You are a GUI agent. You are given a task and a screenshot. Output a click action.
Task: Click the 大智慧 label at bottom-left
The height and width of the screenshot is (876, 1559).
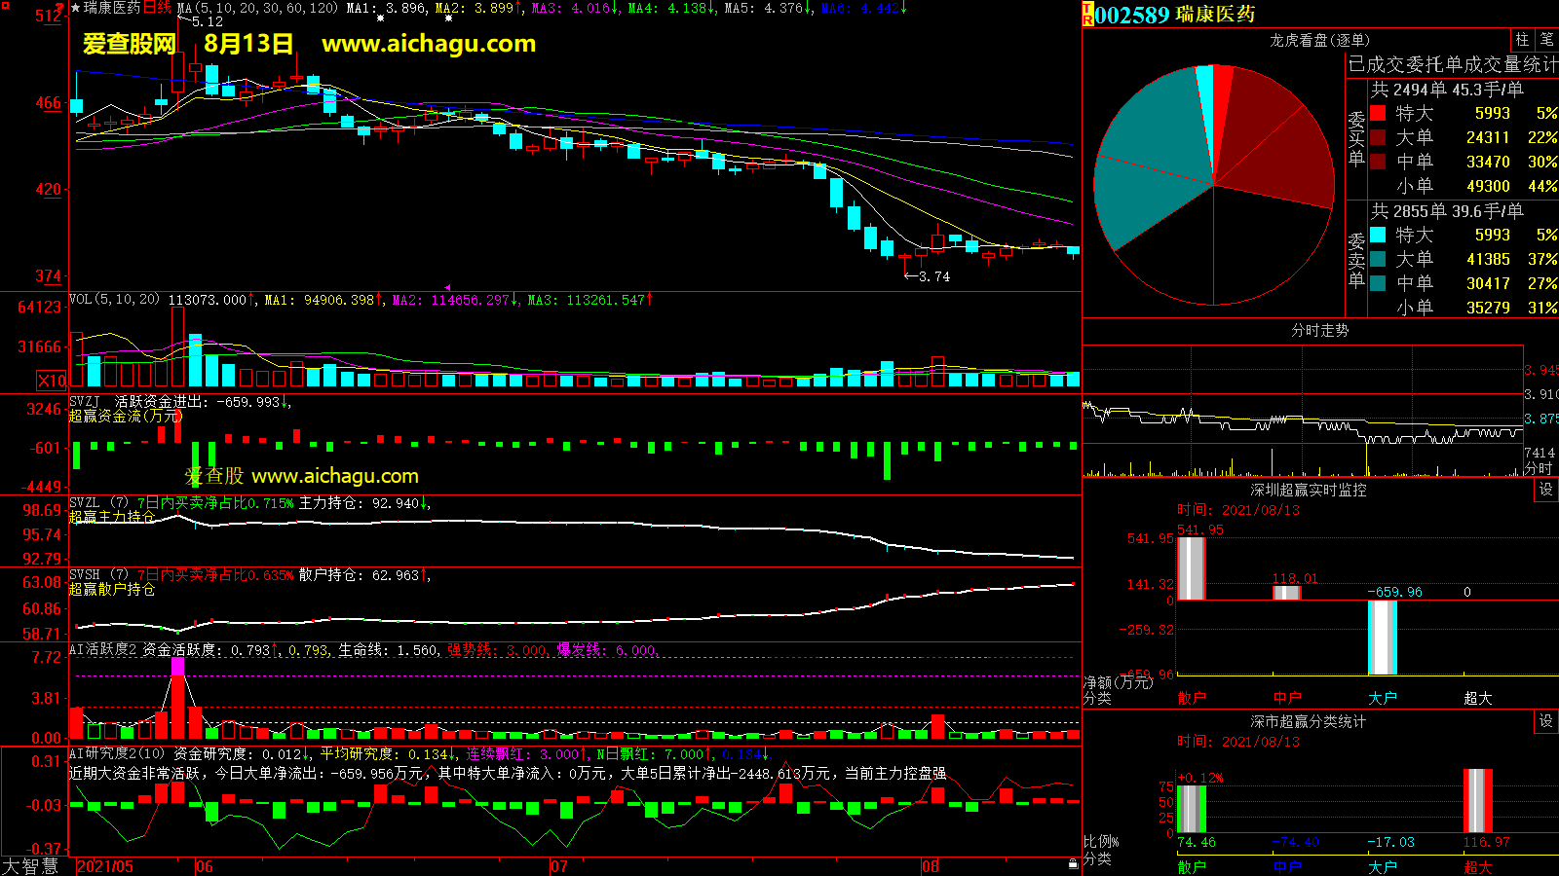pyautogui.click(x=30, y=866)
